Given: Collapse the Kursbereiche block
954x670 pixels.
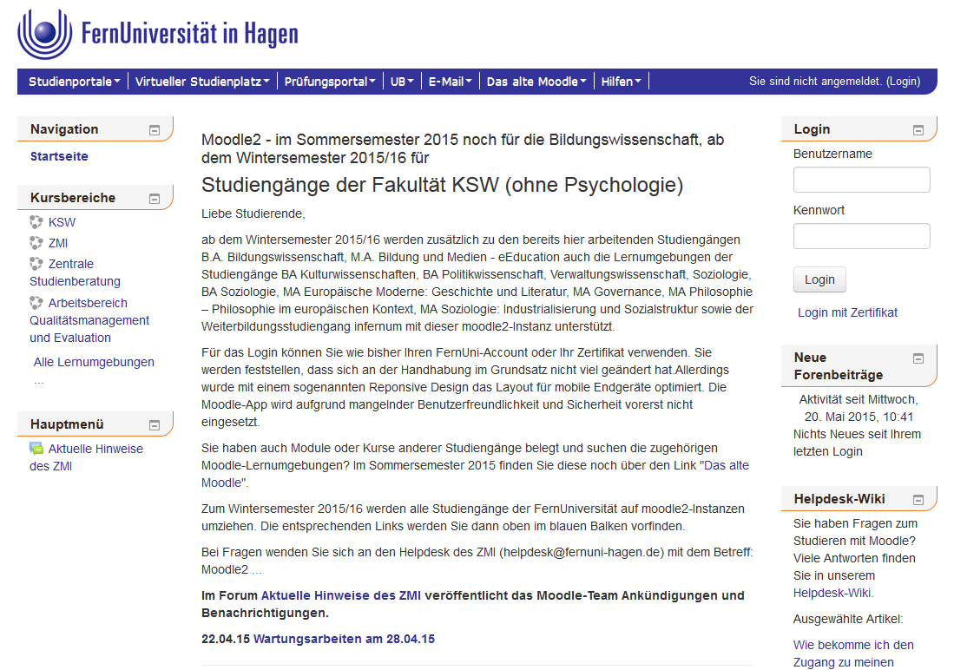Looking at the screenshot, I should [x=155, y=199].
